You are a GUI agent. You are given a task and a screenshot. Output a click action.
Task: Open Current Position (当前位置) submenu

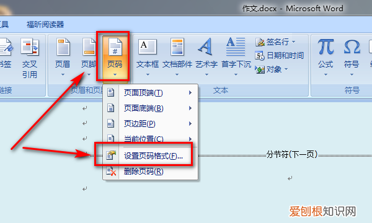(190, 139)
